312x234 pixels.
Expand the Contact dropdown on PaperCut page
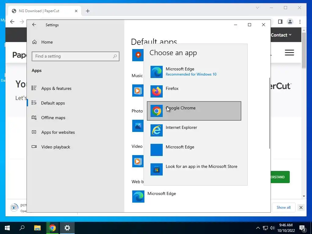tap(281, 35)
